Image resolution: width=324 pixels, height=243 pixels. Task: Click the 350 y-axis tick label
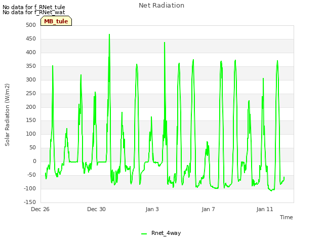(31, 66)
